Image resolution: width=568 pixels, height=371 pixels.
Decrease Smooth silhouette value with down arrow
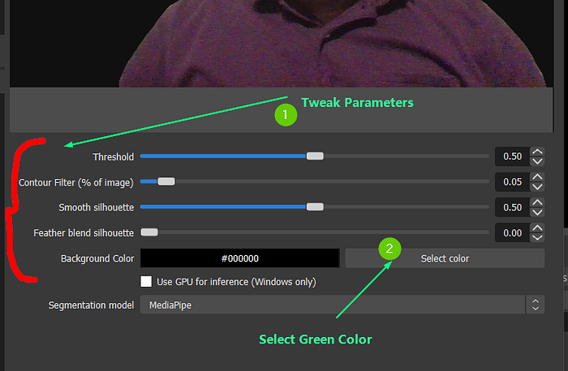click(537, 212)
